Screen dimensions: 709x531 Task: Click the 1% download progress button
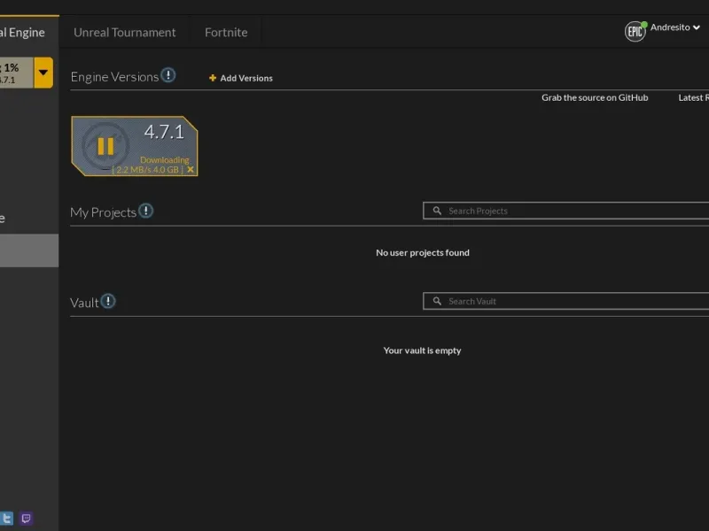pos(17,73)
